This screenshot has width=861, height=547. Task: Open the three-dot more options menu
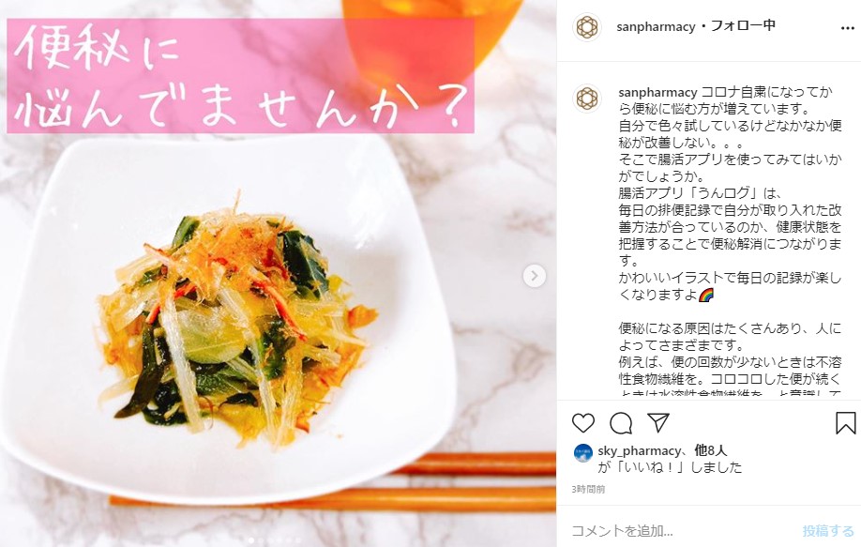click(847, 28)
